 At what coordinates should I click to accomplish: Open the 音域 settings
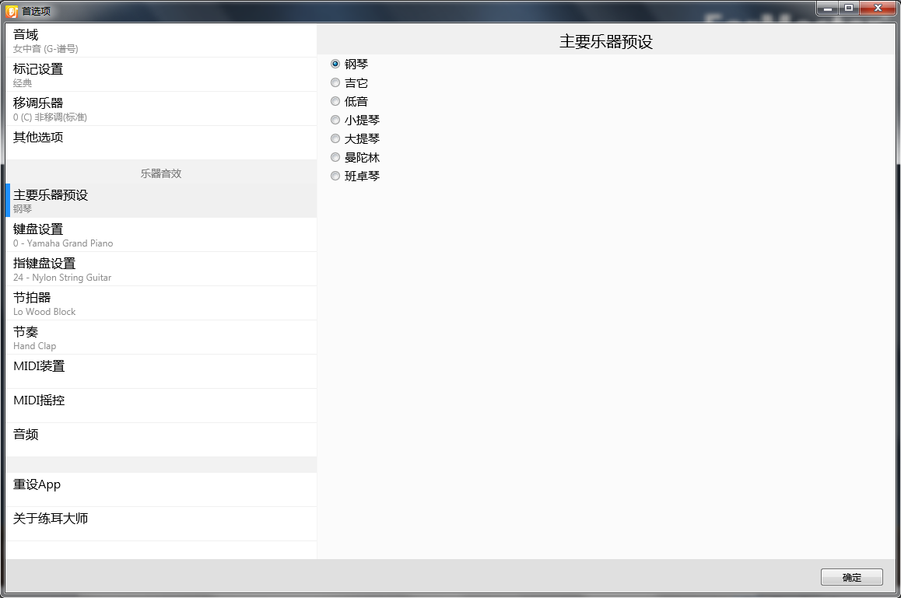[x=161, y=40]
